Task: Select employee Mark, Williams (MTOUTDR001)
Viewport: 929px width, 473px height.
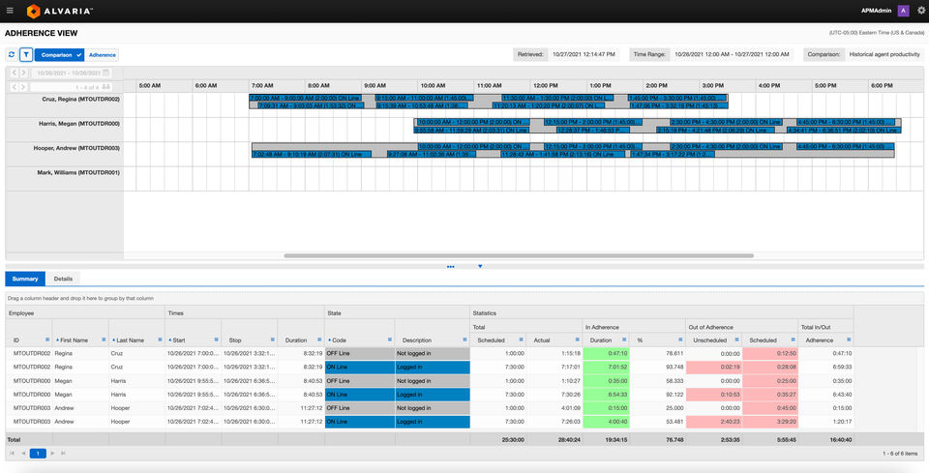Action: [78, 173]
